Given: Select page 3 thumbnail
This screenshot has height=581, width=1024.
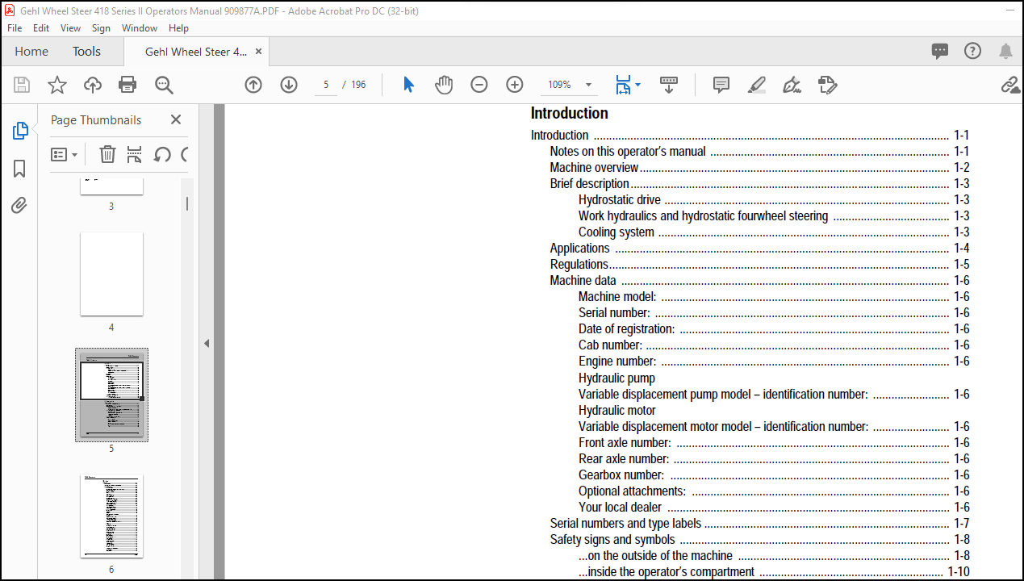Looking at the screenshot, I should (x=111, y=186).
